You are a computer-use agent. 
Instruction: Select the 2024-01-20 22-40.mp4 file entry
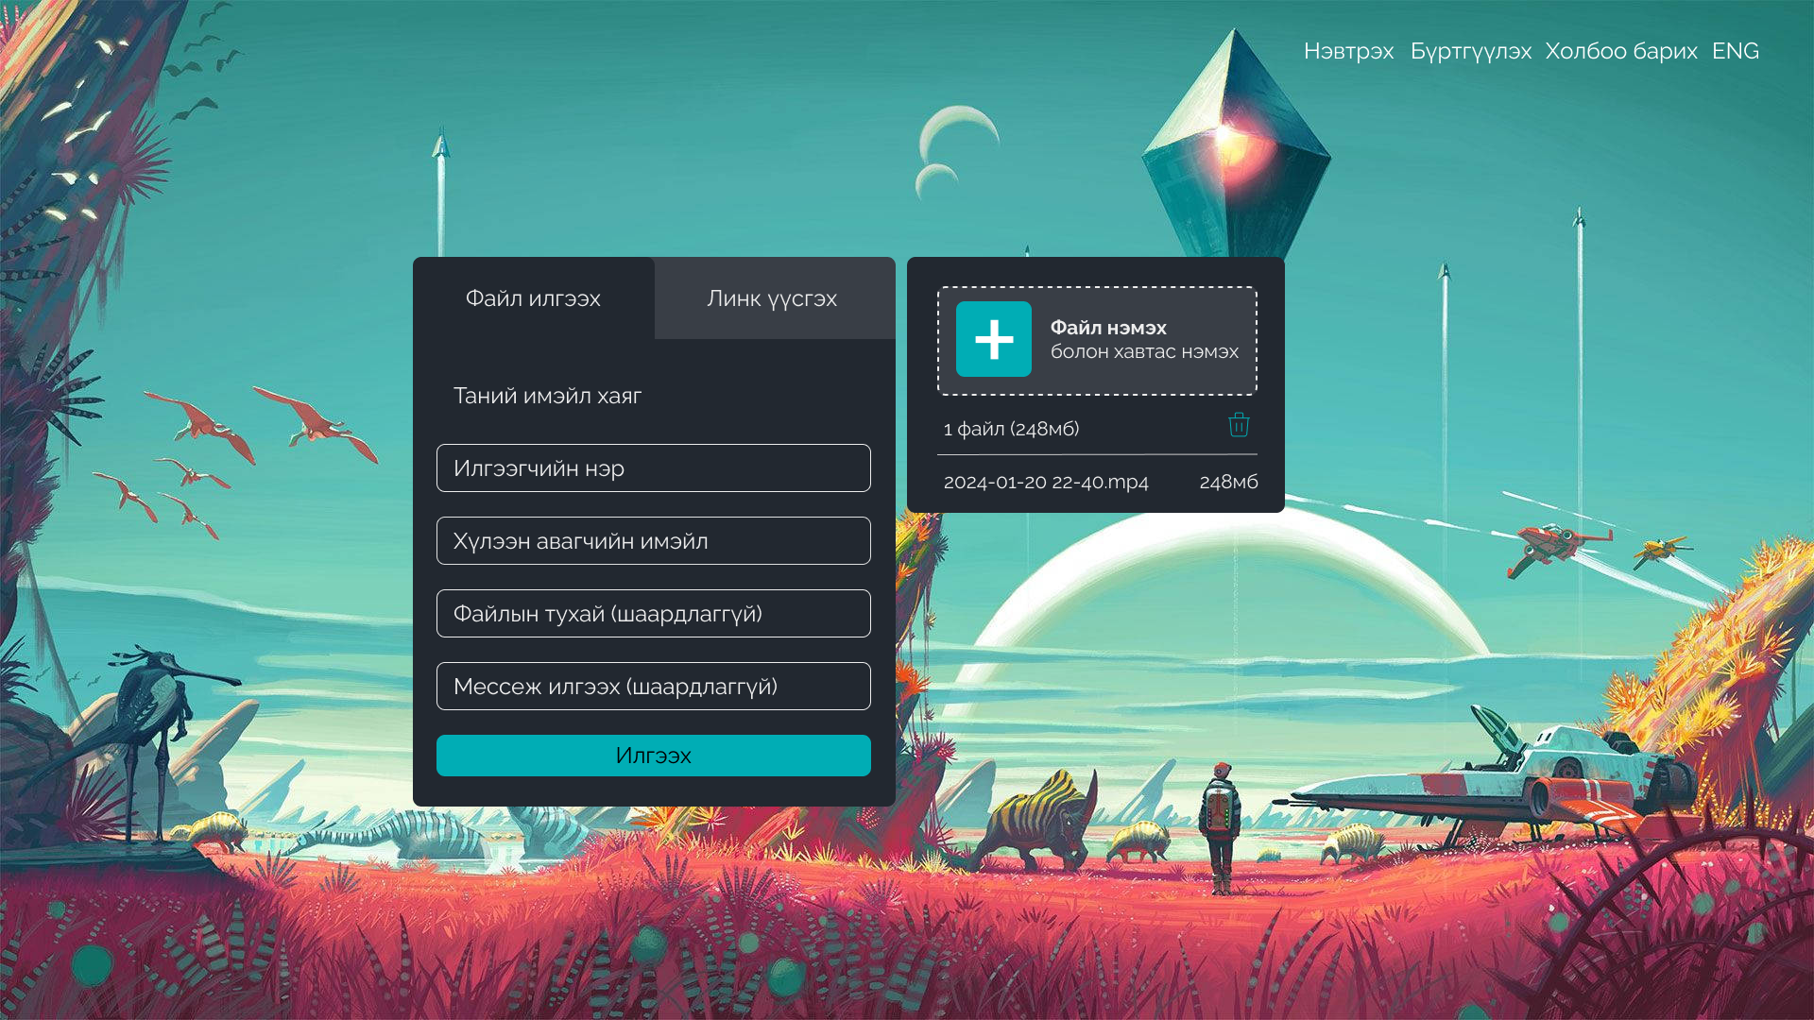[1046, 483]
